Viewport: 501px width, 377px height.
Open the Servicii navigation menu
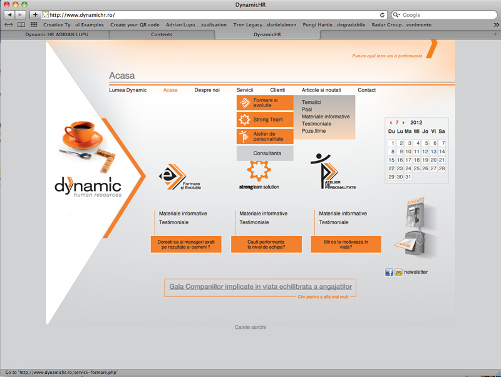(245, 90)
